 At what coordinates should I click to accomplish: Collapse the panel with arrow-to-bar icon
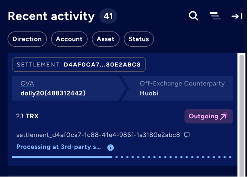237,16
